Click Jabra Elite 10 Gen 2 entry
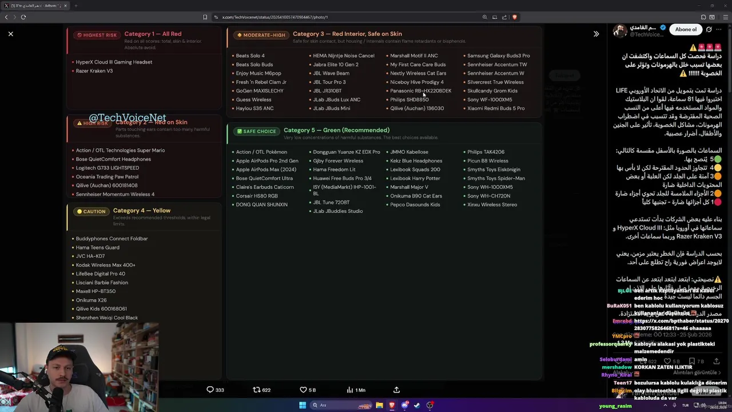The image size is (732, 412). coord(336,65)
